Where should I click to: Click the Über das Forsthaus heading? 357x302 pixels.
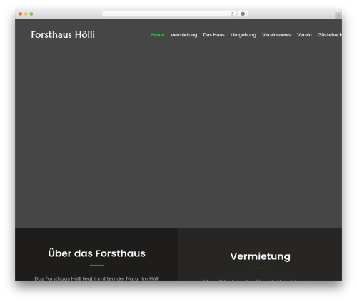96,253
